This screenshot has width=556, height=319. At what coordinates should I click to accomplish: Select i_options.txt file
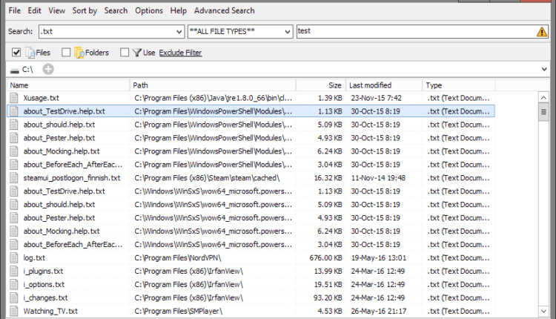pos(251,285)
